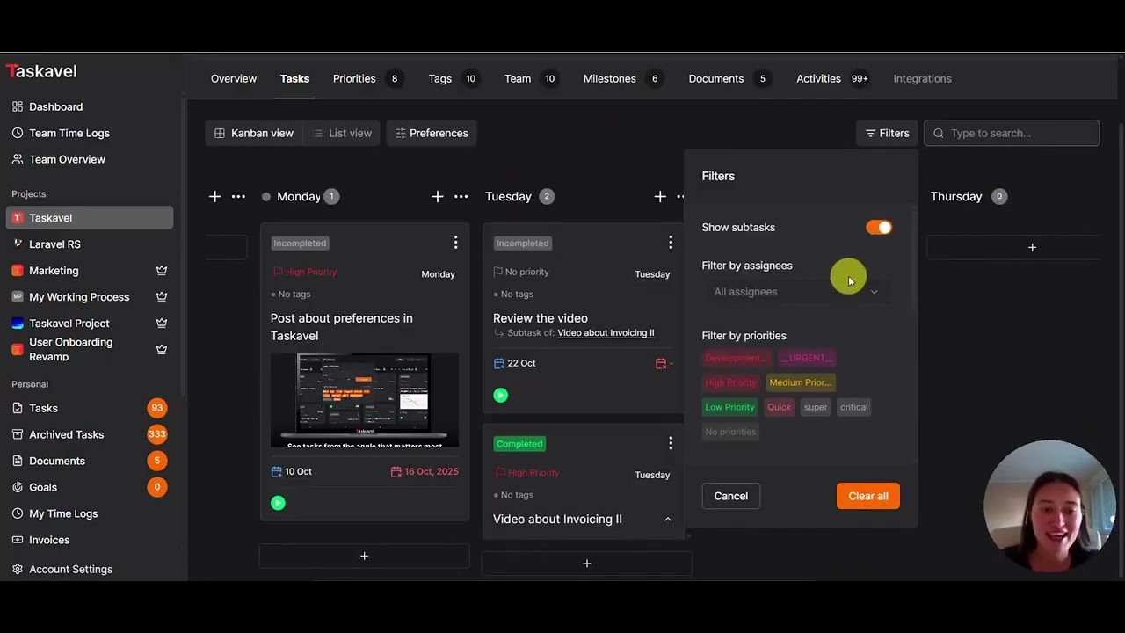
Task: Click My Time Logs clock icon
Action: [x=18, y=513]
